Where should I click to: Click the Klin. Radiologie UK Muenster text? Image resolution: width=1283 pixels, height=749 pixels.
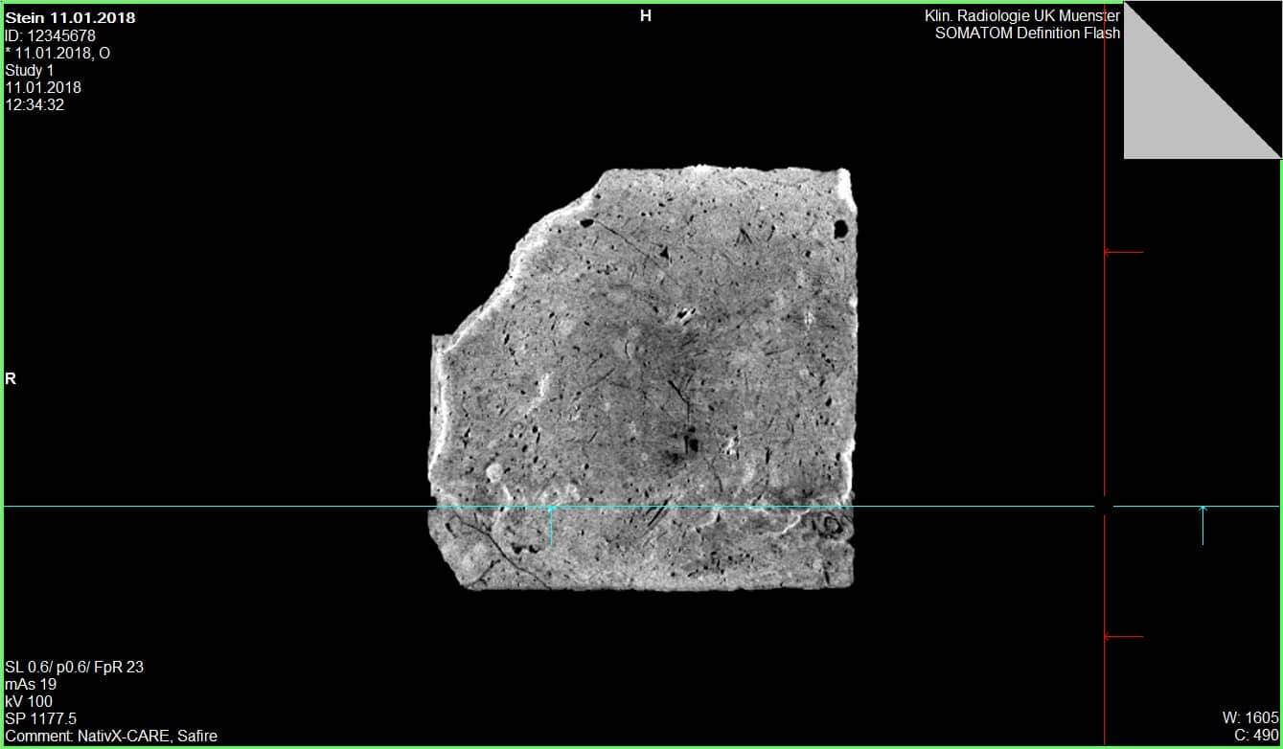[1022, 16]
